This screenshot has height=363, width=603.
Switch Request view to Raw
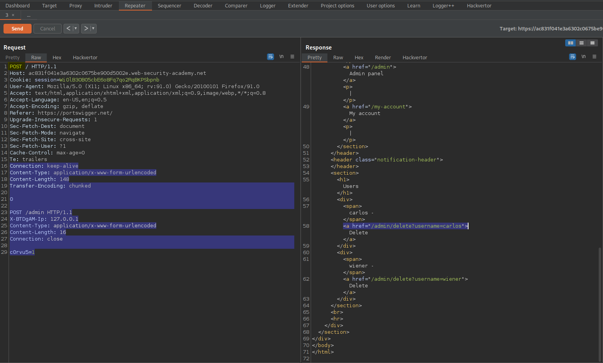pyautogui.click(x=36, y=57)
